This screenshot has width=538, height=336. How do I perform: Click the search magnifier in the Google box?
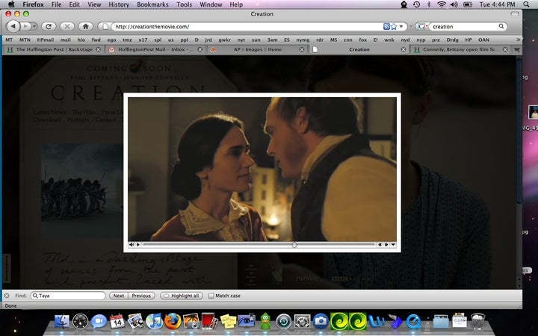pos(501,26)
